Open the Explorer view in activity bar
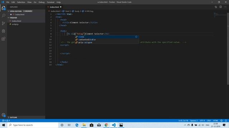The image size is (229, 128). coord(3,8)
